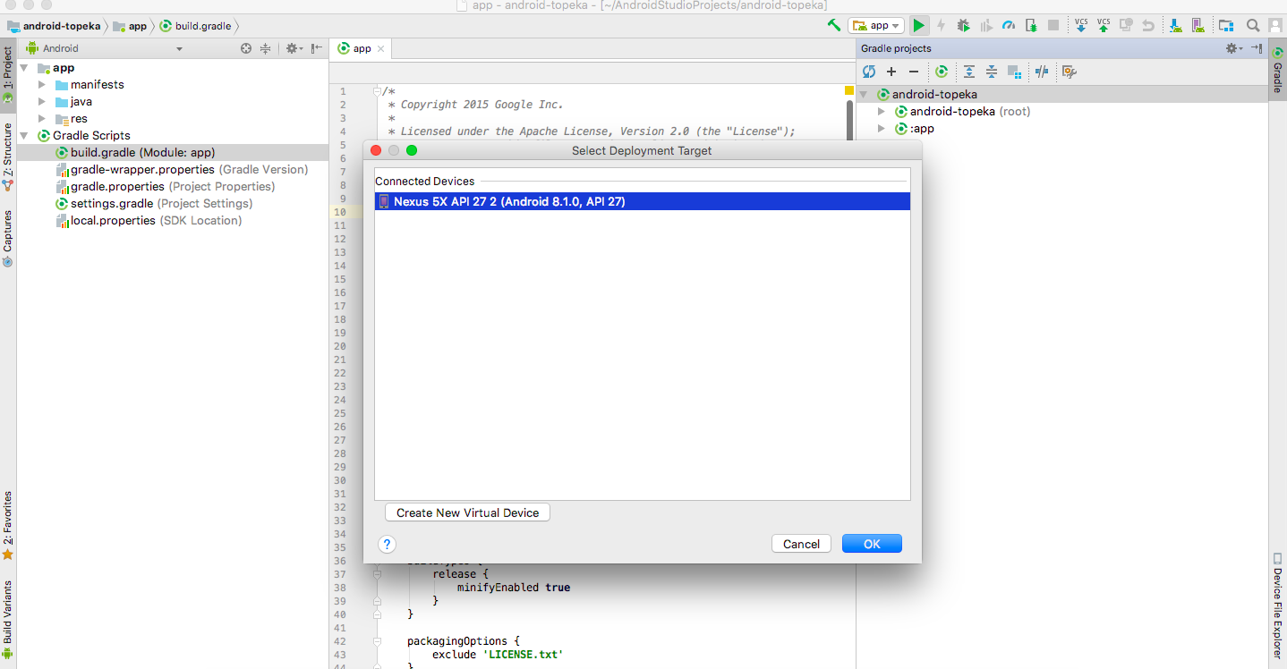Click the search everywhere magnifier icon
Screen dimensions: 1287x669
pos(1253,26)
